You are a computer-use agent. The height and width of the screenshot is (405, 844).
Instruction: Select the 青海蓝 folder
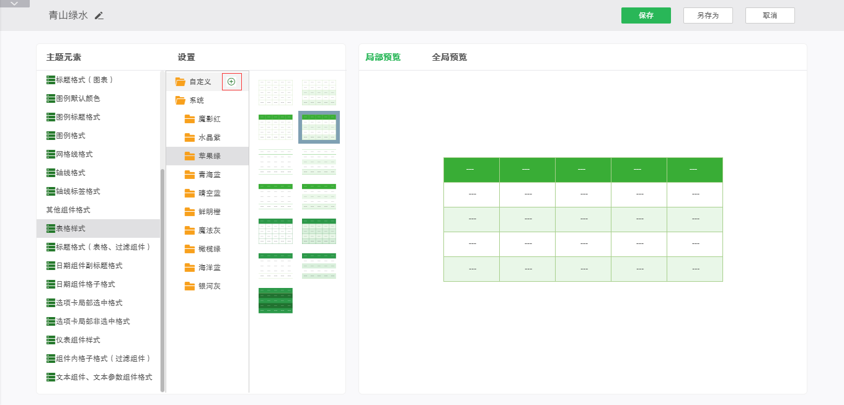[x=209, y=175]
